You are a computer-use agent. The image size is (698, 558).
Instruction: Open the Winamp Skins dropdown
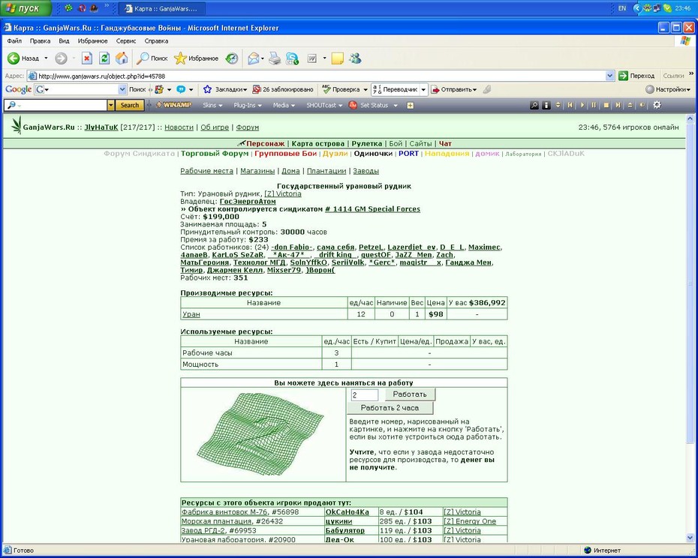point(213,105)
